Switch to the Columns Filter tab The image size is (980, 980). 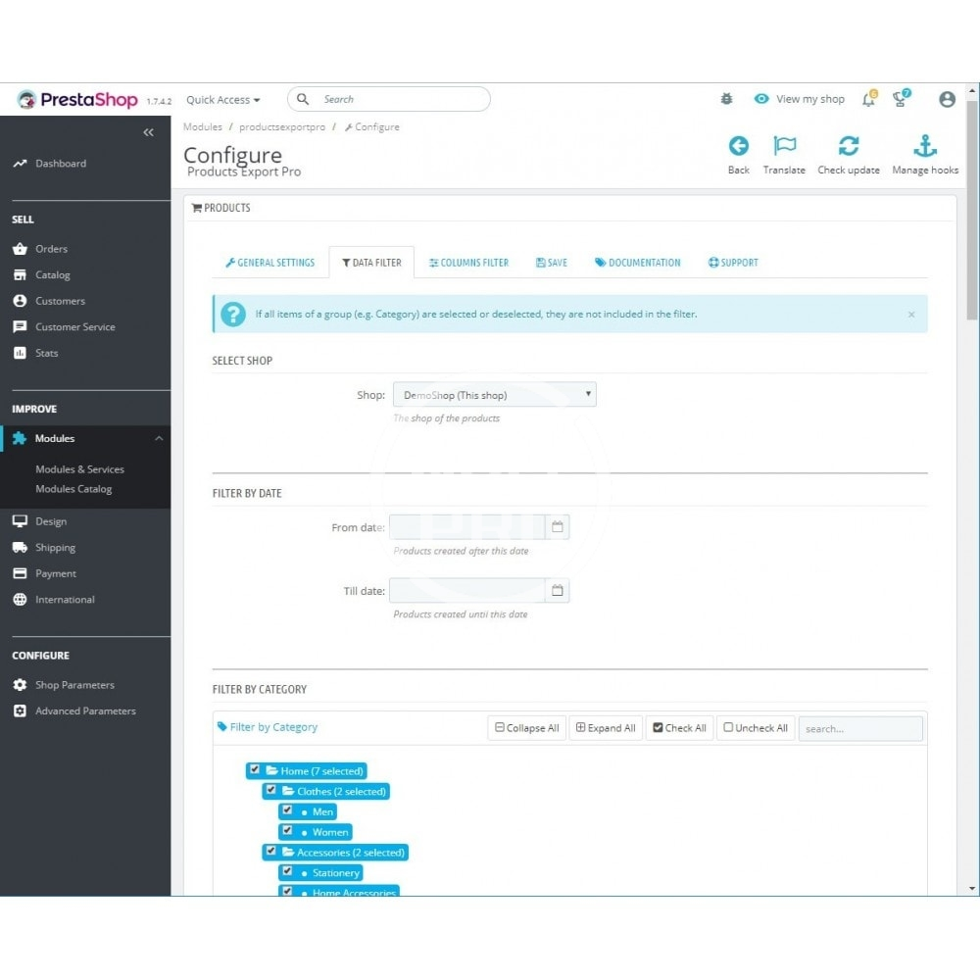tap(468, 263)
